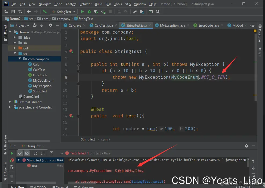Toggle soft-wrap in console output
This screenshot has height=188, width=265.
tap(253, 175)
